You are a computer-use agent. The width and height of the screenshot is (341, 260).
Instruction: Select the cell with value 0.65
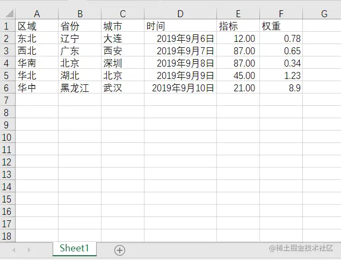pyautogui.click(x=281, y=51)
